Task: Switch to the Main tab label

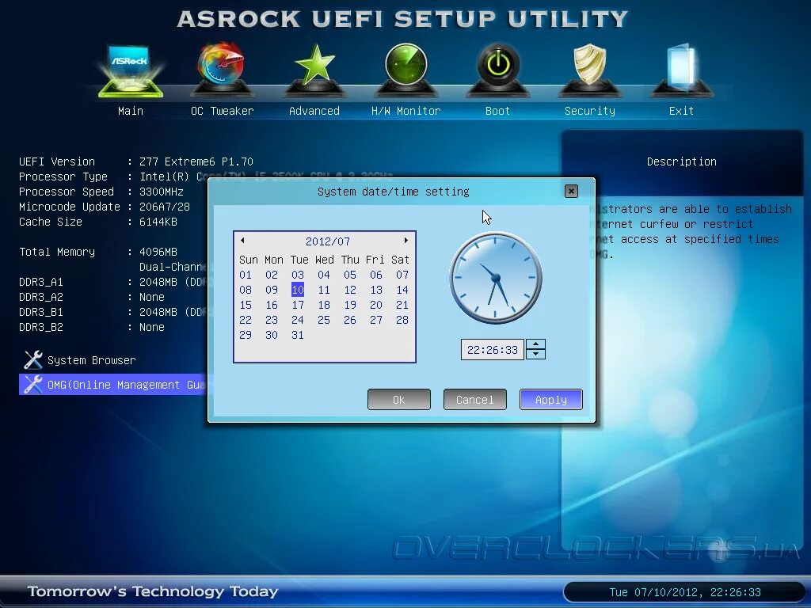Action: [131, 111]
